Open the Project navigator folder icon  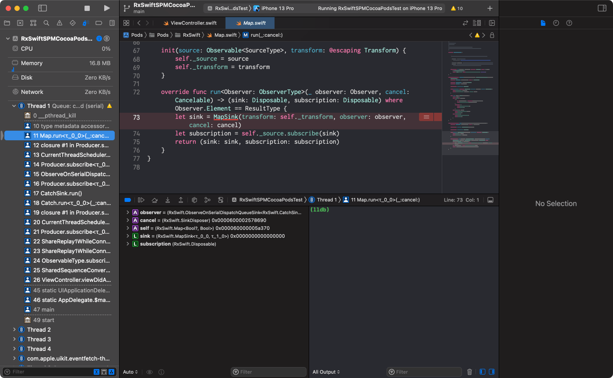(x=7, y=23)
